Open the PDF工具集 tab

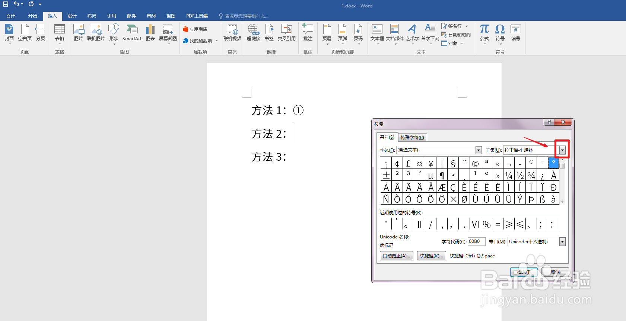pos(197,16)
